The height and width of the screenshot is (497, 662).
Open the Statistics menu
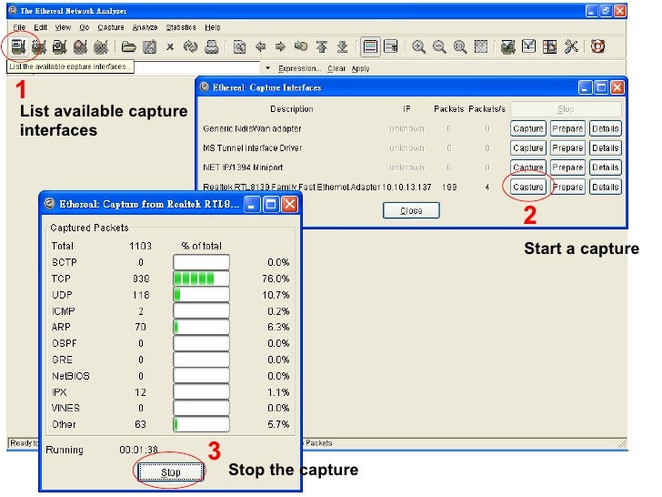181,27
